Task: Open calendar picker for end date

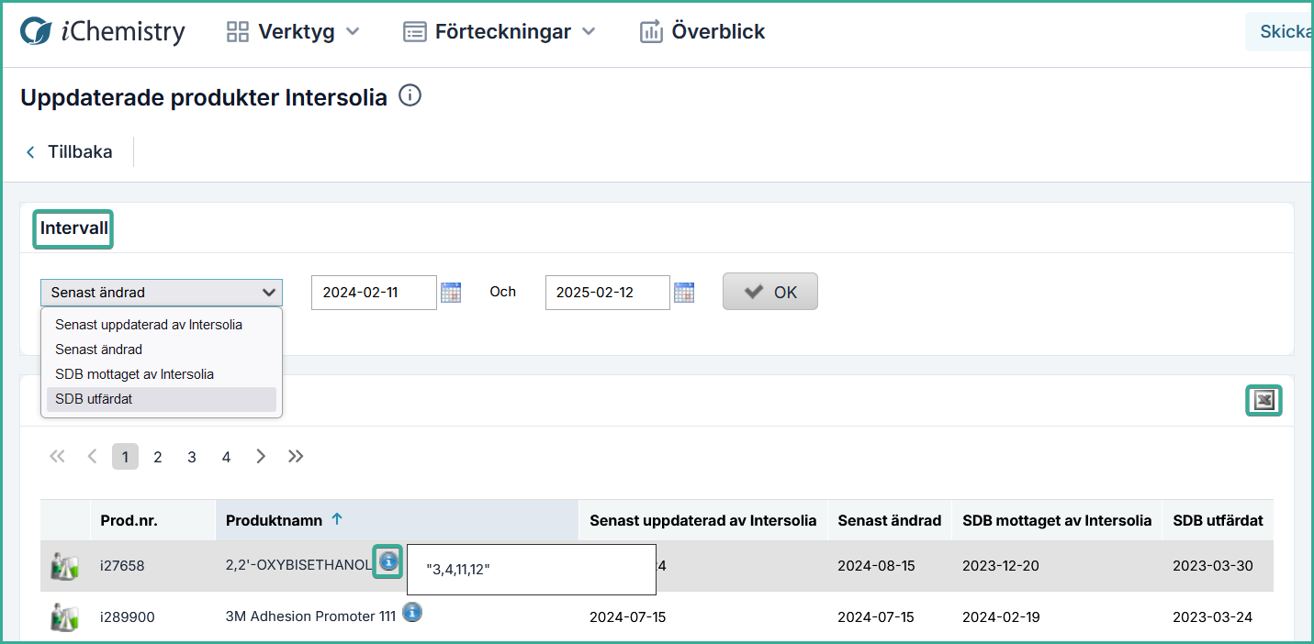Action: pos(684,293)
